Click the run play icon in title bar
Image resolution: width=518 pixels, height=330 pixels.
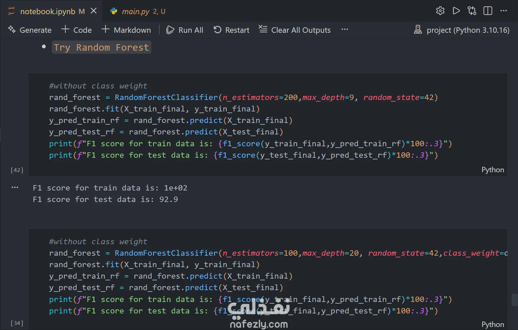(456, 11)
